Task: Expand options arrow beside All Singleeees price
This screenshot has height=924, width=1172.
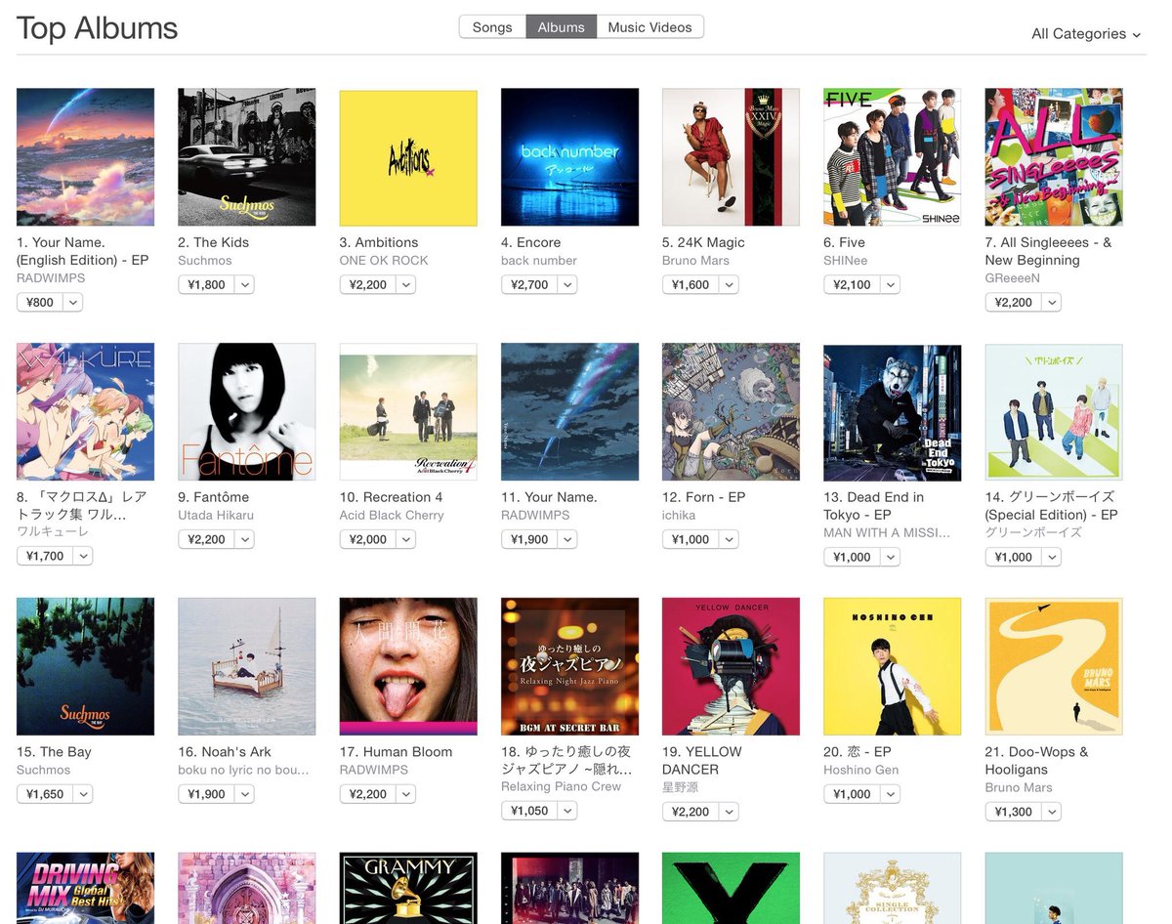Action: [x=1052, y=303]
